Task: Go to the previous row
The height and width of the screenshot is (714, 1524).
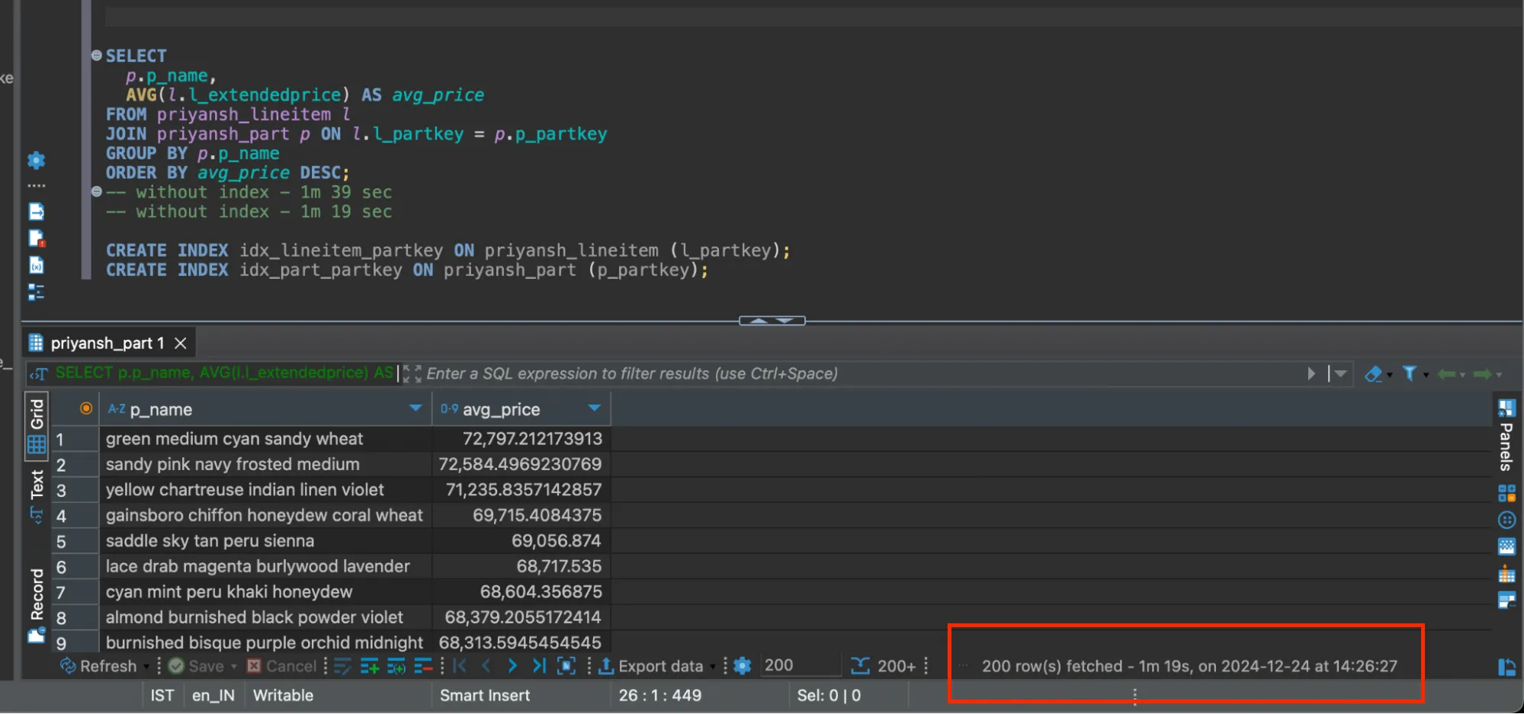Action: (486, 666)
